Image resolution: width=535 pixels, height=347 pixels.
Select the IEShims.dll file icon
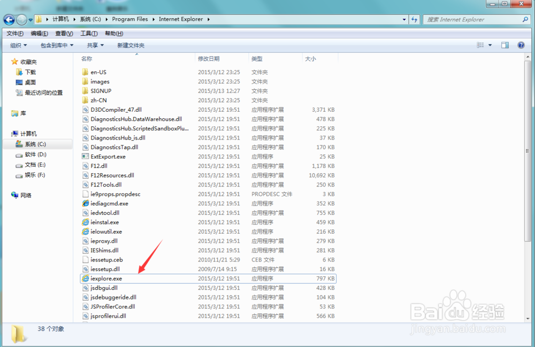[85, 250]
